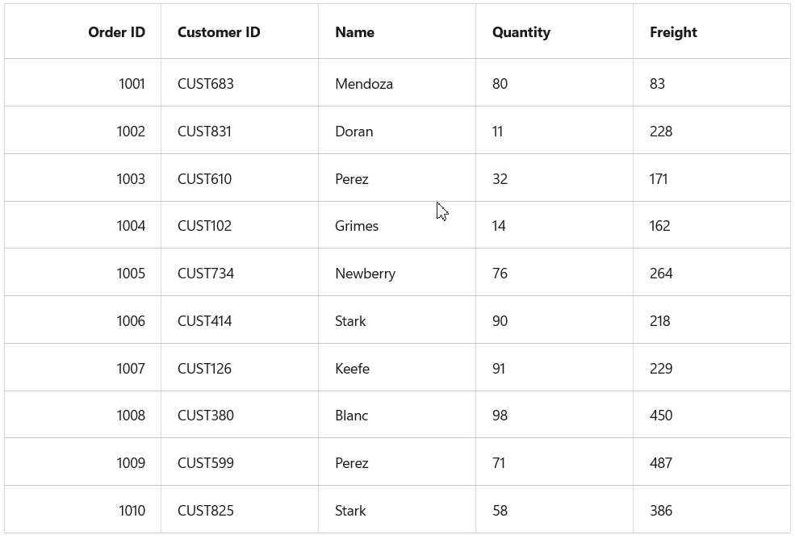Select freight value 487 cell
This screenshot has width=795, height=539.
[x=660, y=463]
